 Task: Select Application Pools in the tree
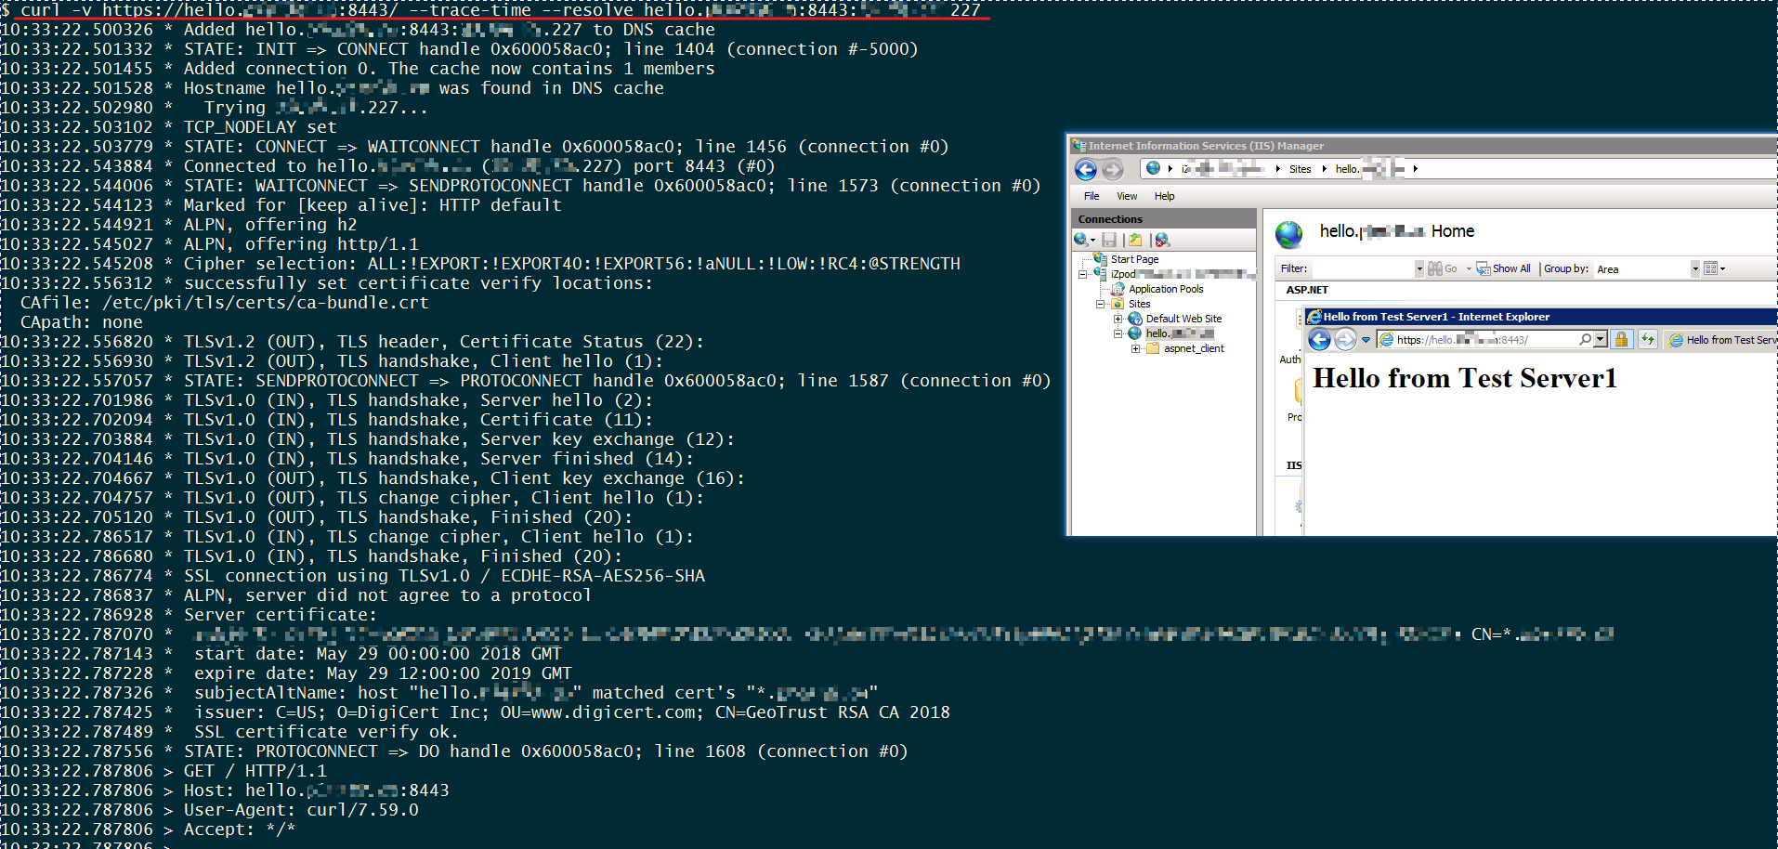[1165, 289]
